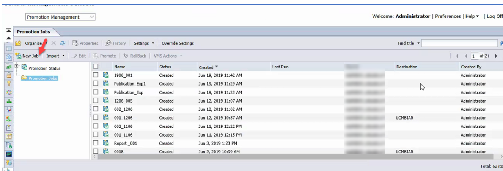Click the Delete X icon in the toolbar
The width and height of the screenshot is (503, 171).
click(53, 43)
